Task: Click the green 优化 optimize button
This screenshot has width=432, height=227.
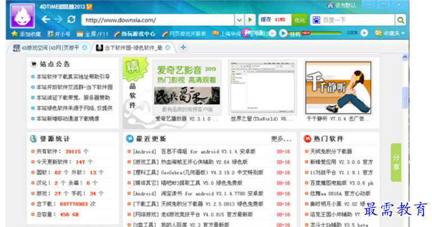Action: coord(300,20)
